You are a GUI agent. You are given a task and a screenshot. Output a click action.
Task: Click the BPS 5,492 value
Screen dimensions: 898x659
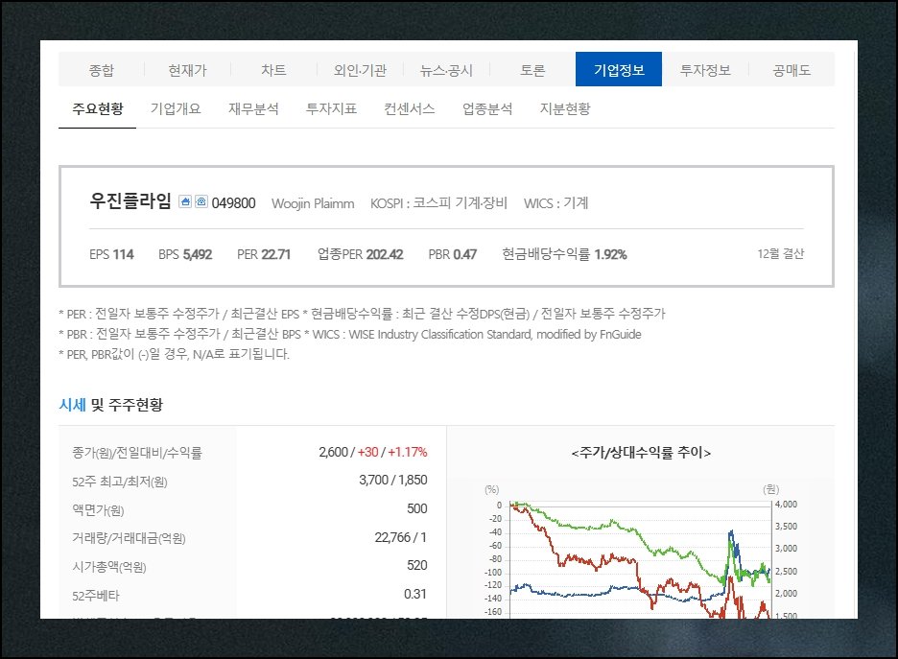(x=185, y=254)
